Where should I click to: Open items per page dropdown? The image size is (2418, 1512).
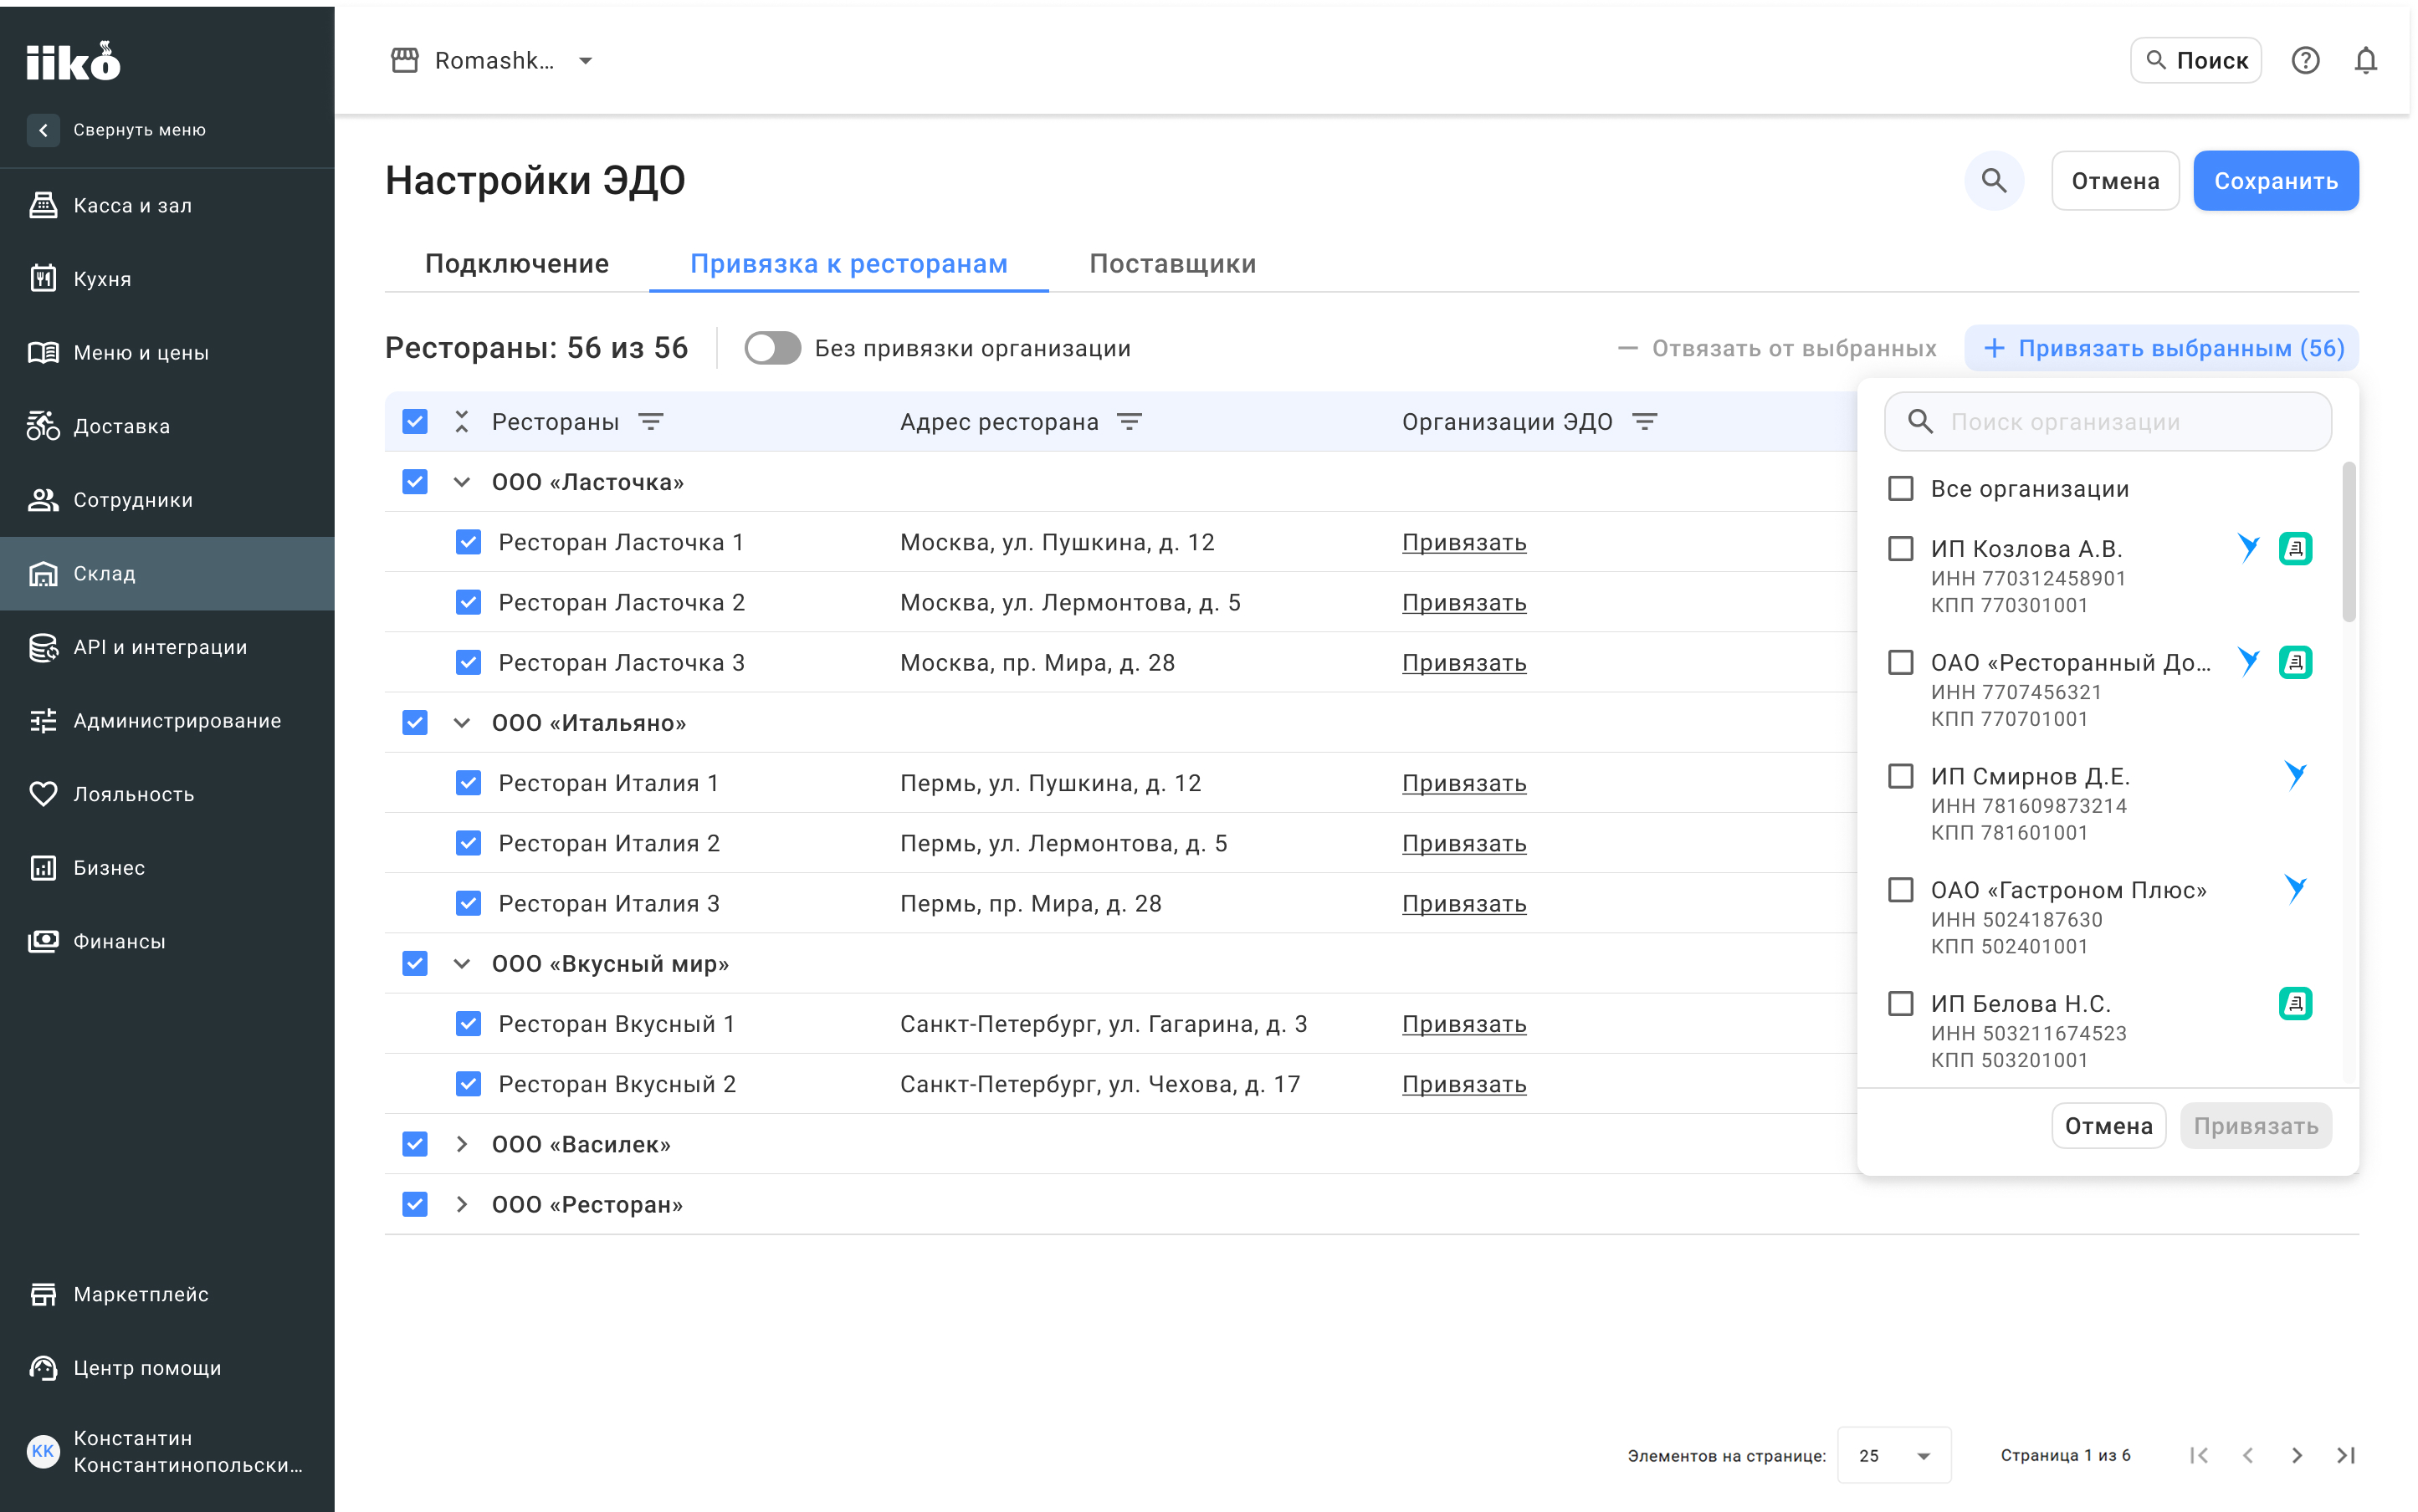[1893, 1455]
